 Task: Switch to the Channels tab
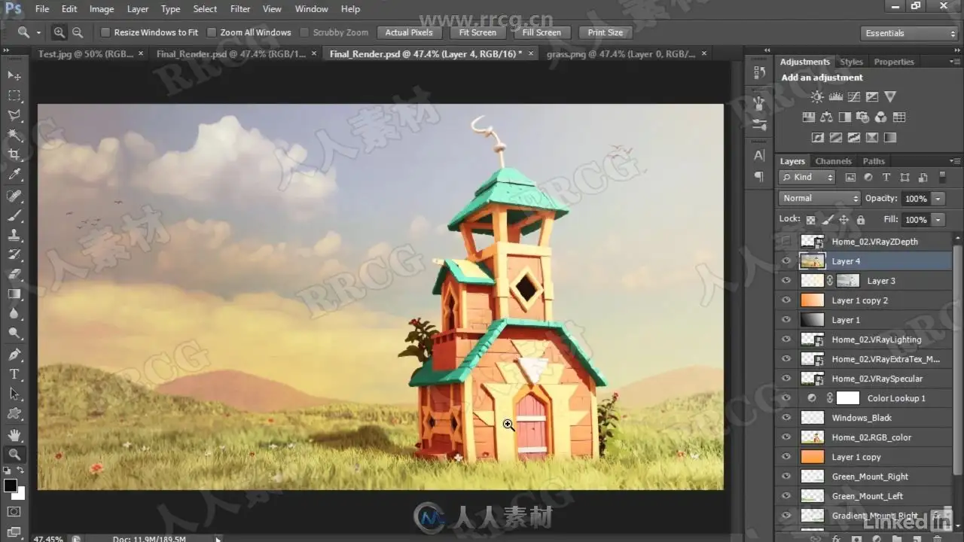833,161
